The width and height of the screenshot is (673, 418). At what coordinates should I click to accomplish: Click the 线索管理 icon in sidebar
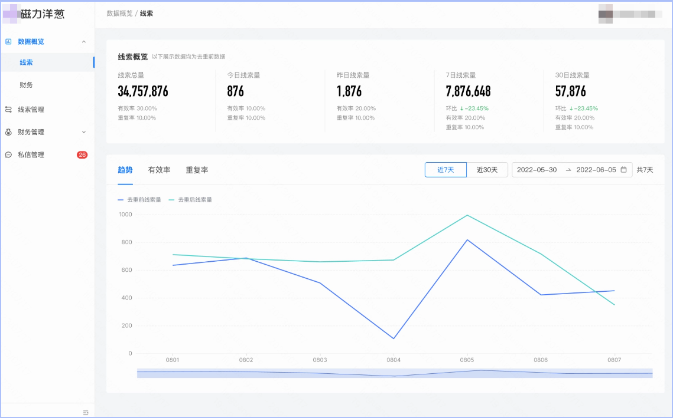click(8, 109)
